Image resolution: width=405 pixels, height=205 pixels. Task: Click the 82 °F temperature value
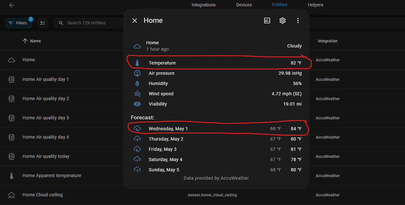296,63
